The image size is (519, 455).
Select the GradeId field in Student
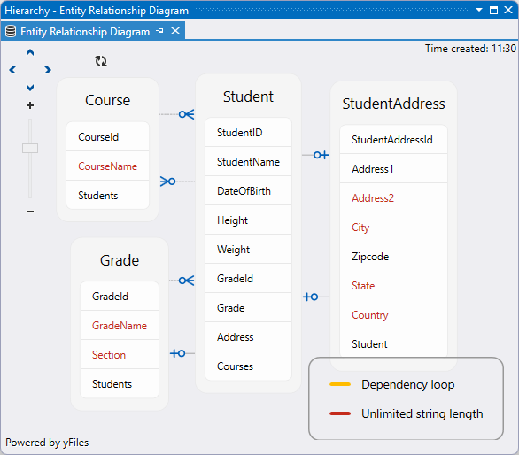(x=248, y=279)
